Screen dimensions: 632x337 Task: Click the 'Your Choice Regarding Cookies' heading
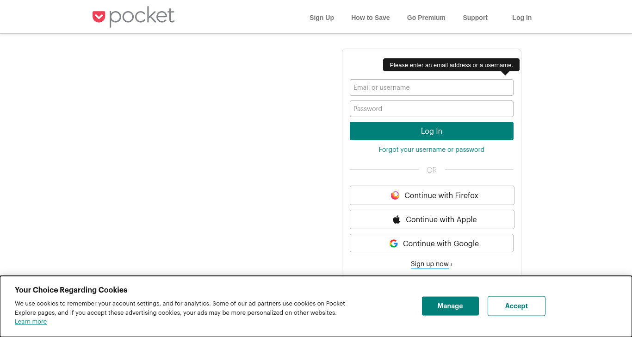(71, 290)
